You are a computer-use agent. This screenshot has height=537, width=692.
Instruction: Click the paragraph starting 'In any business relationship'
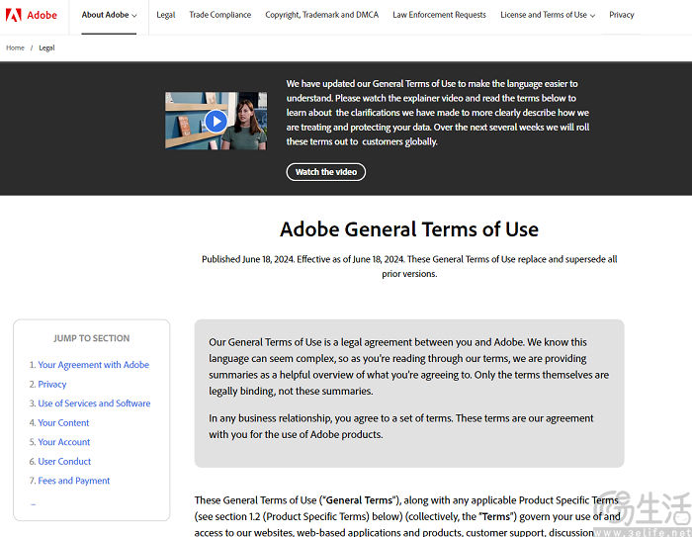point(401,426)
